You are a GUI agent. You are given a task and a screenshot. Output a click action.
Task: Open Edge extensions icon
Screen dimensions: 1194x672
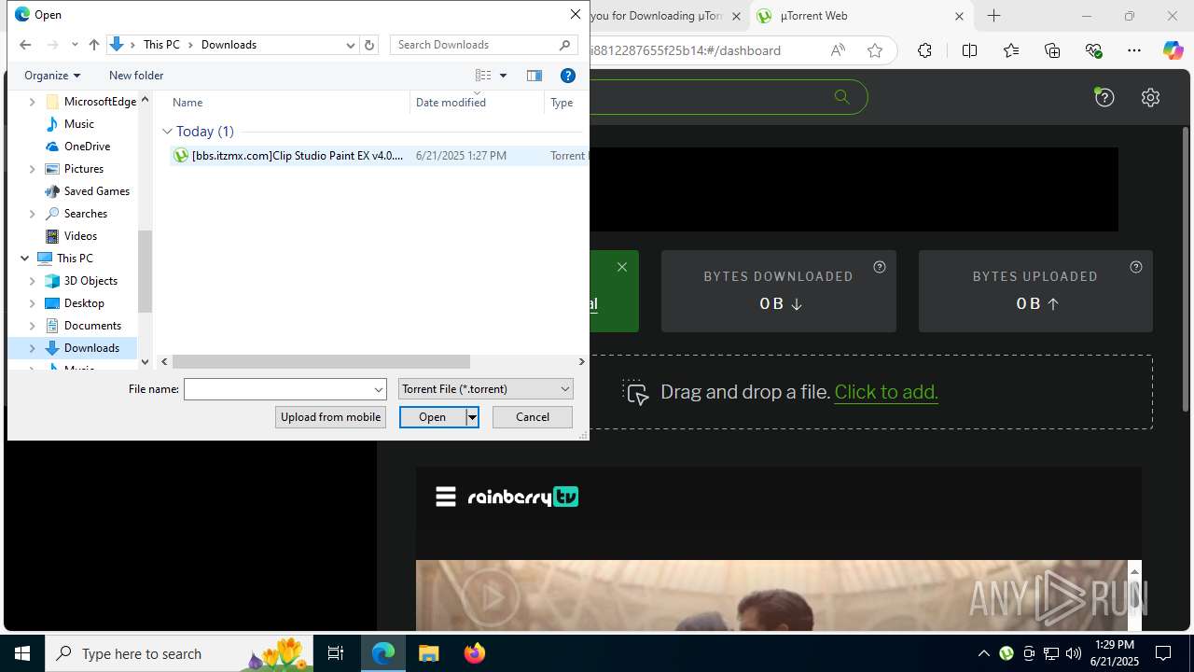pos(924,50)
